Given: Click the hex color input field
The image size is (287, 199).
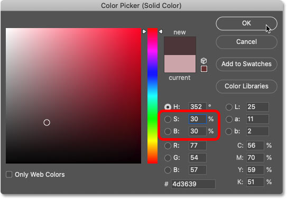Looking at the screenshot, I should tap(193, 184).
